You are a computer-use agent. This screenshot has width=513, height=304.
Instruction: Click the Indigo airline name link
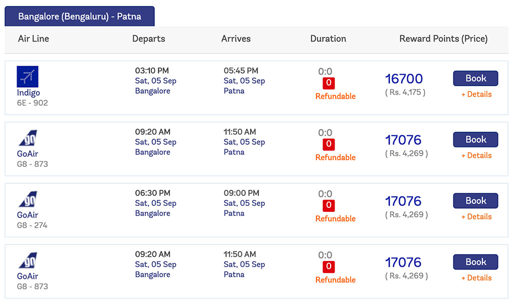29,93
